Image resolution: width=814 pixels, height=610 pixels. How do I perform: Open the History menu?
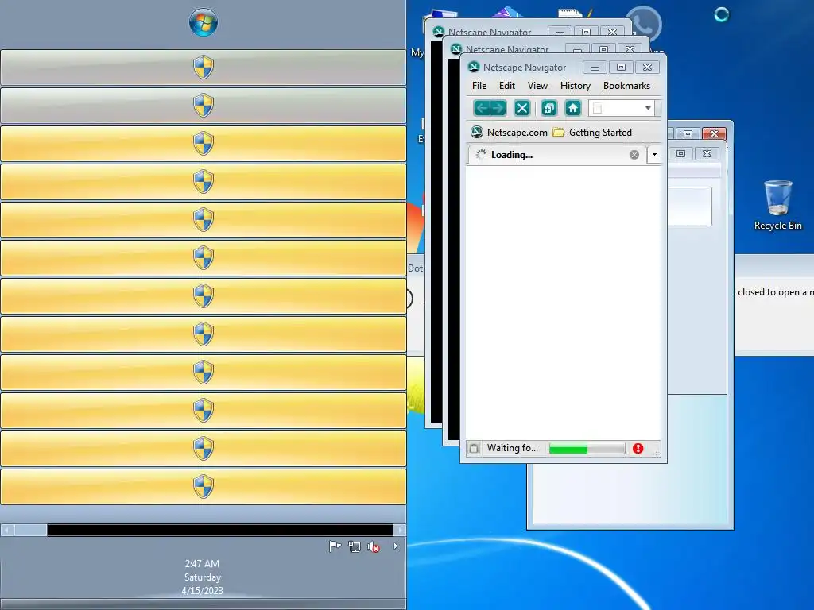[x=576, y=86]
